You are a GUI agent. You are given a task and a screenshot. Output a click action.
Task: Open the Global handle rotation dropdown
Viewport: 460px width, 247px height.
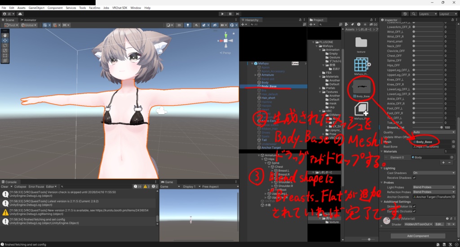tap(29, 25)
